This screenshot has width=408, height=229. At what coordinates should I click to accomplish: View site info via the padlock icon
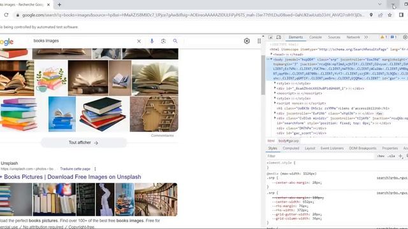click(x=18, y=15)
